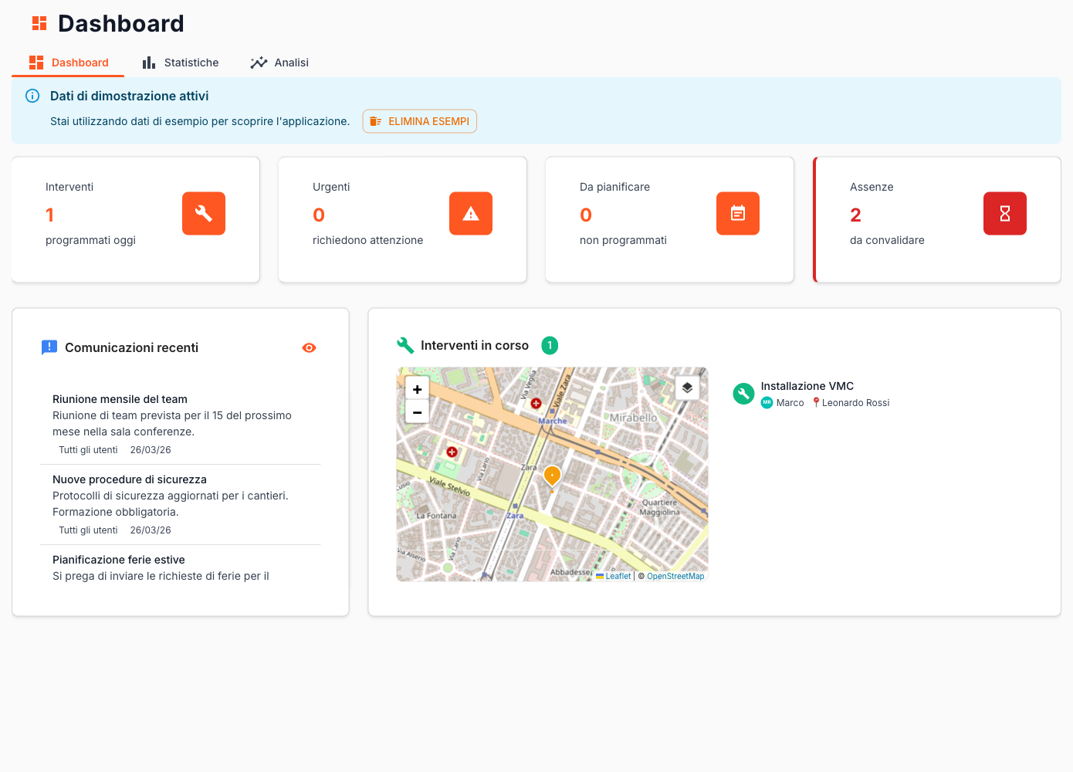Click the orange location marker on the map
Viewport: 1073px width, 772px height.
coord(552,475)
